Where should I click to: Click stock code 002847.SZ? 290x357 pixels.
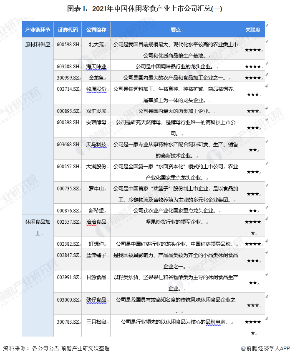[x=68, y=255]
